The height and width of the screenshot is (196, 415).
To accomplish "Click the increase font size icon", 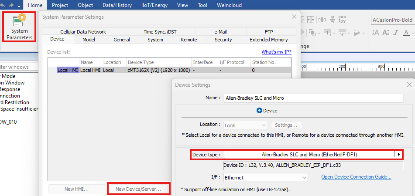I will click(x=376, y=33).
